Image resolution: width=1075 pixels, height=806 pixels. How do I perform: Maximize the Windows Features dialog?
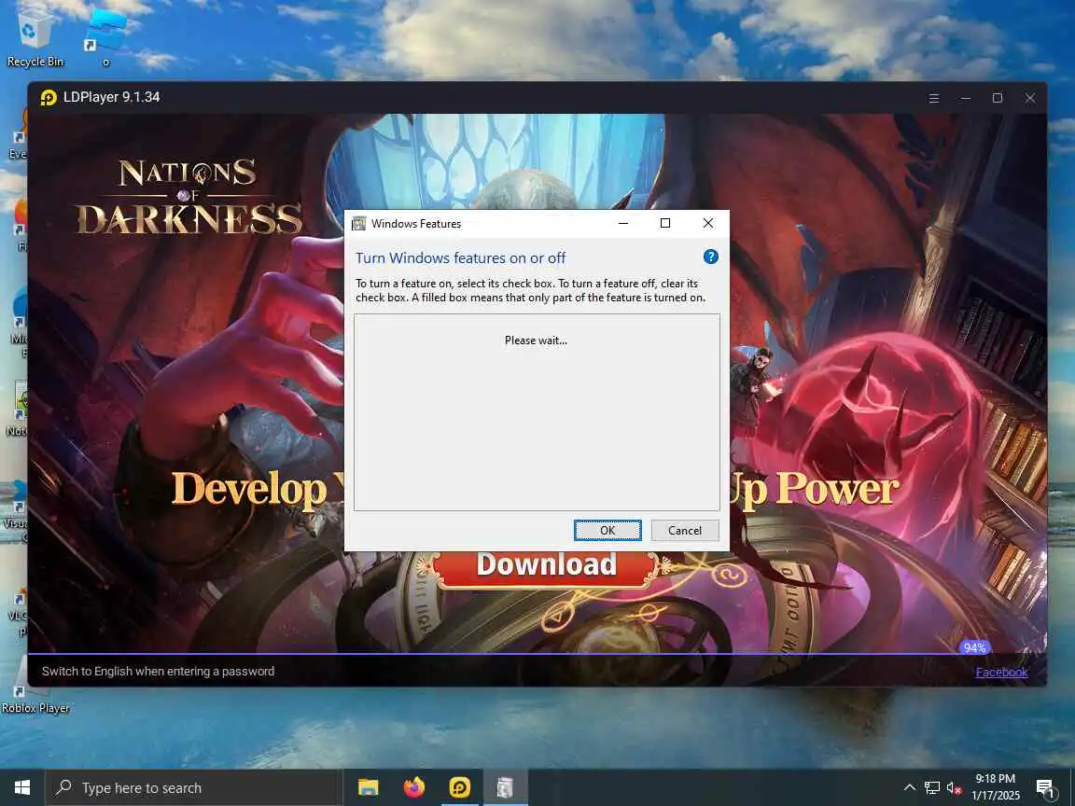[665, 224]
